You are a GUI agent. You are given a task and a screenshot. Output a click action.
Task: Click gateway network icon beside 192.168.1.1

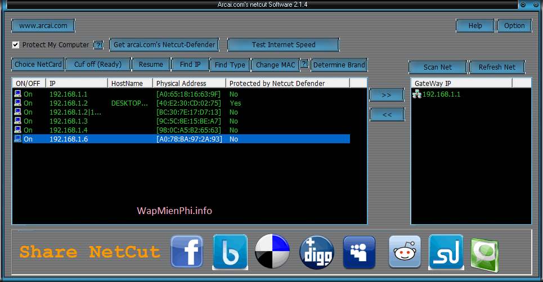click(x=417, y=94)
